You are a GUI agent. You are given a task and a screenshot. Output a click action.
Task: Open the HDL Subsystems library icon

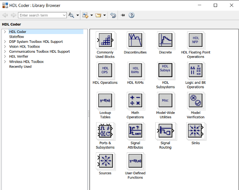(166, 70)
